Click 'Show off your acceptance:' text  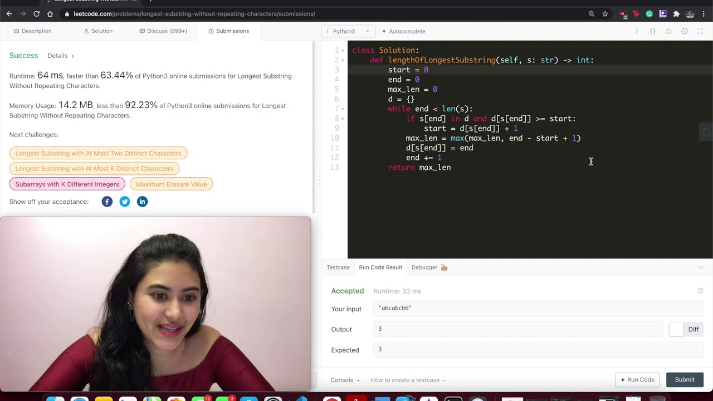(49, 202)
